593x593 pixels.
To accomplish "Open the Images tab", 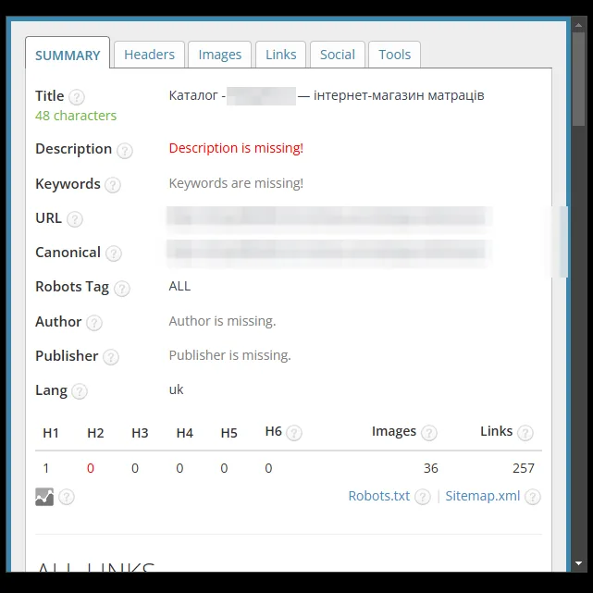I will [x=220, y=55].
